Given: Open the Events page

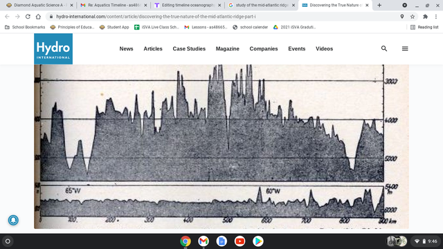Looking at the screenshot, I should click(297, 49).
